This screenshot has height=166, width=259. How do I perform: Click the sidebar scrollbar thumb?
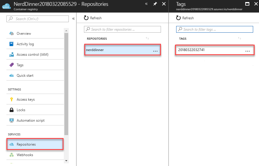(x=66, y=84)
